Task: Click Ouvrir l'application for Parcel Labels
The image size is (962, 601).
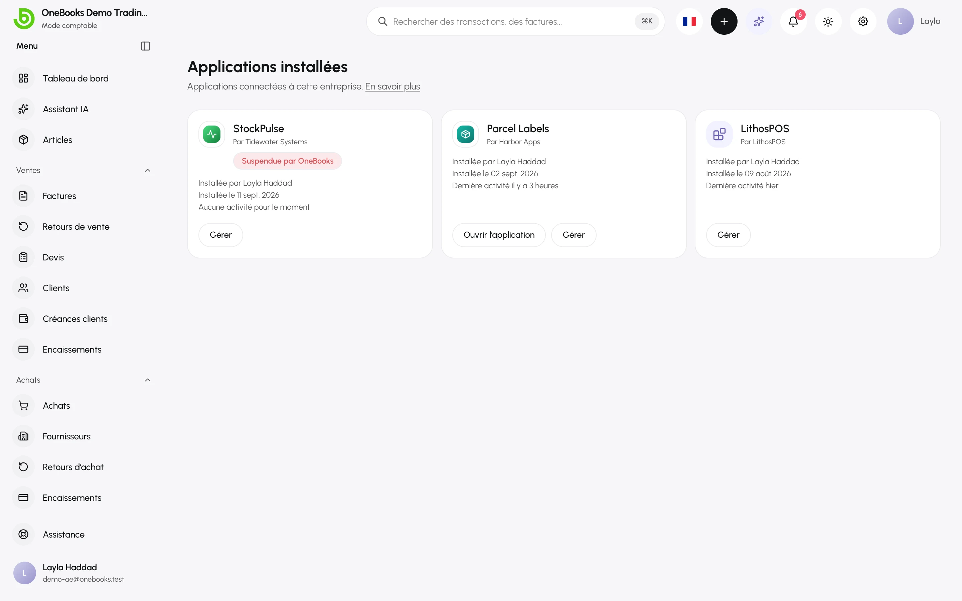Action: coord(499,235)
